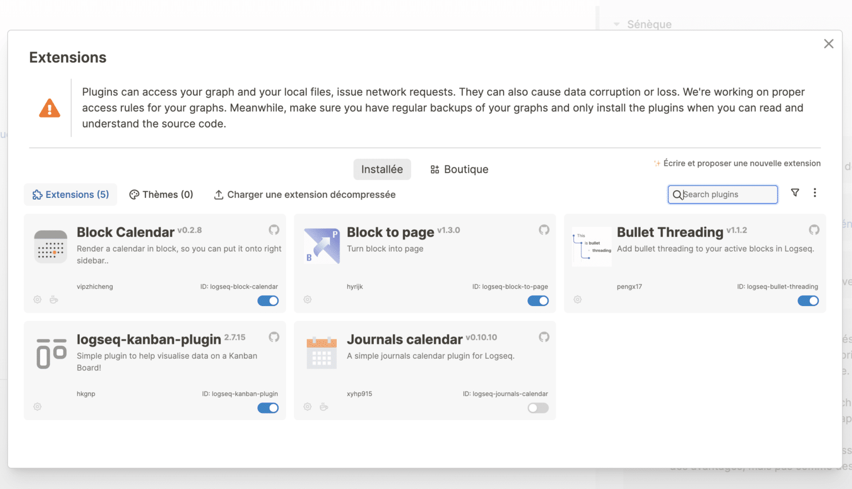Open GitHub repo of Bullet Threading plugin
Image resolution: width=852 pixels, height=489 pixels.
pos(814,230)
